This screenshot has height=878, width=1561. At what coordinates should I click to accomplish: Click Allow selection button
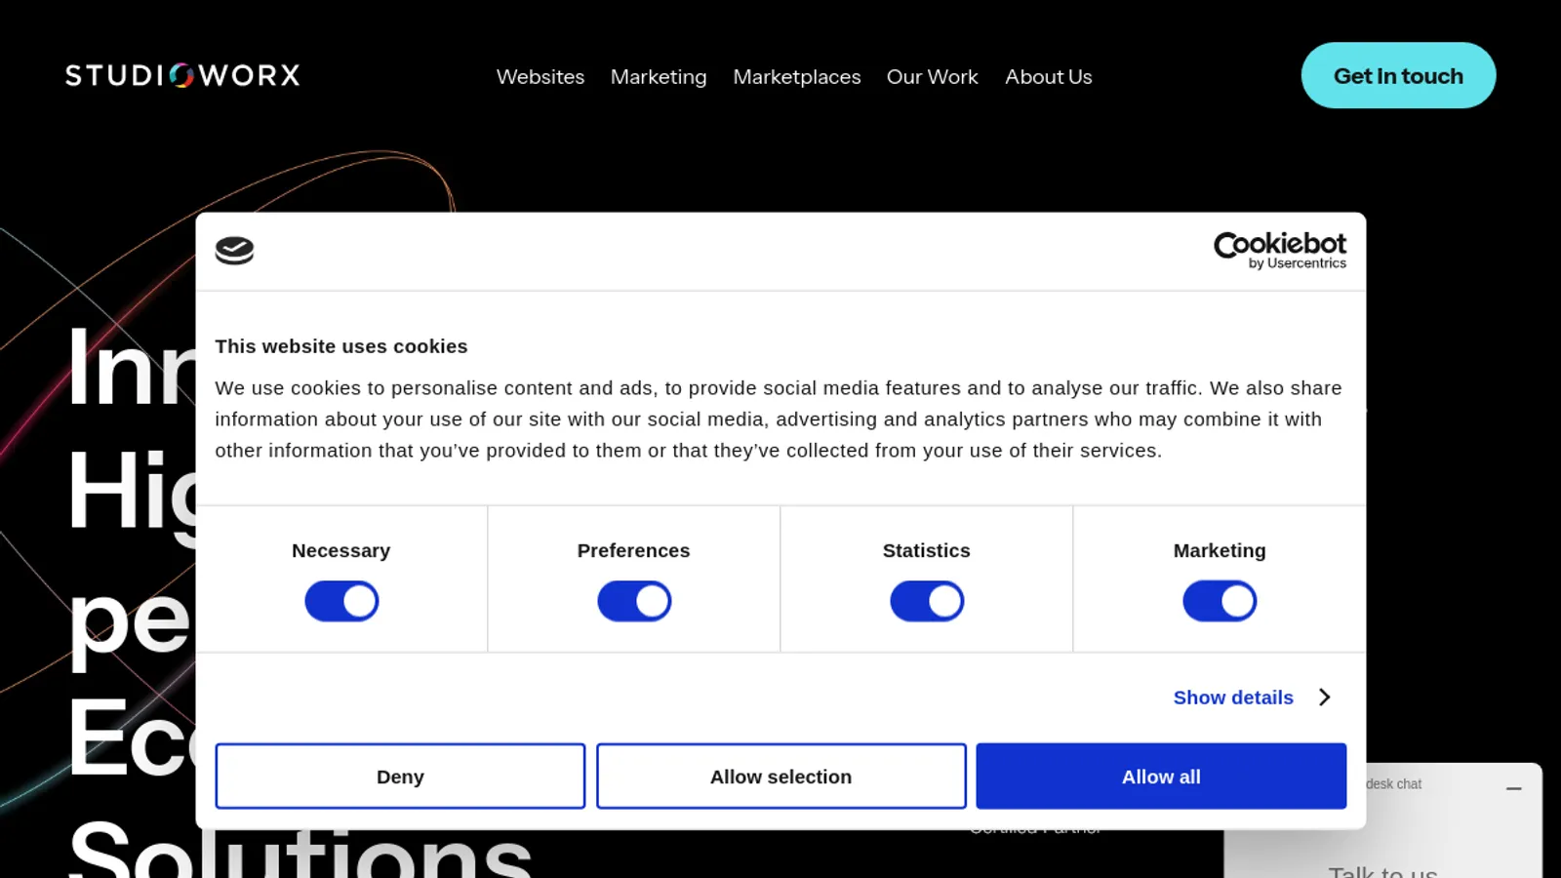[x=780, y=777]
